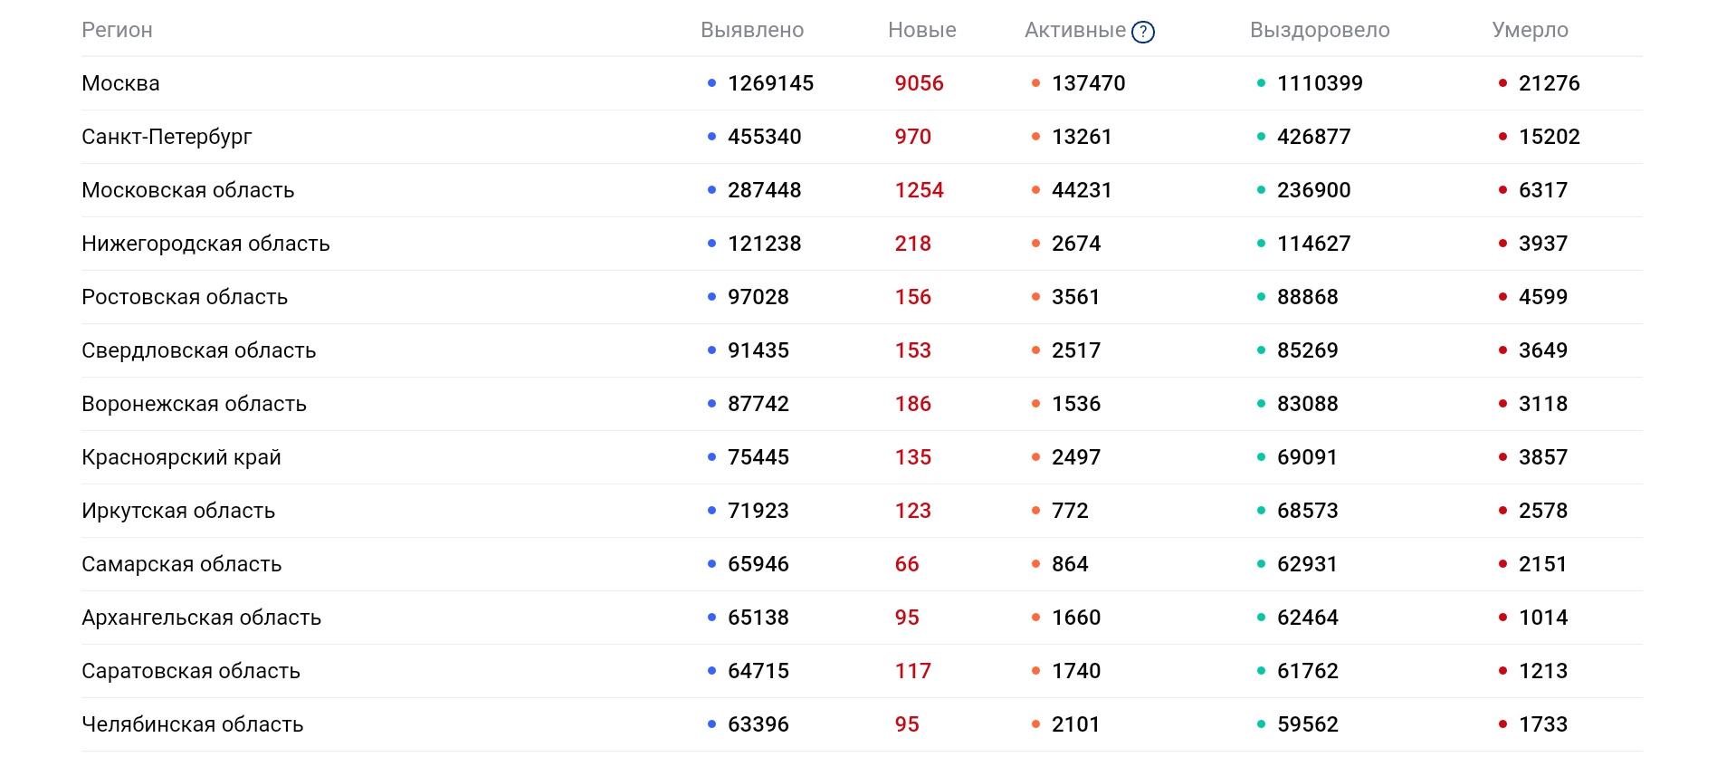Click the Выздоровело column header
The width and height of the screenshot is (1736, 757).
coord(1320,30)
